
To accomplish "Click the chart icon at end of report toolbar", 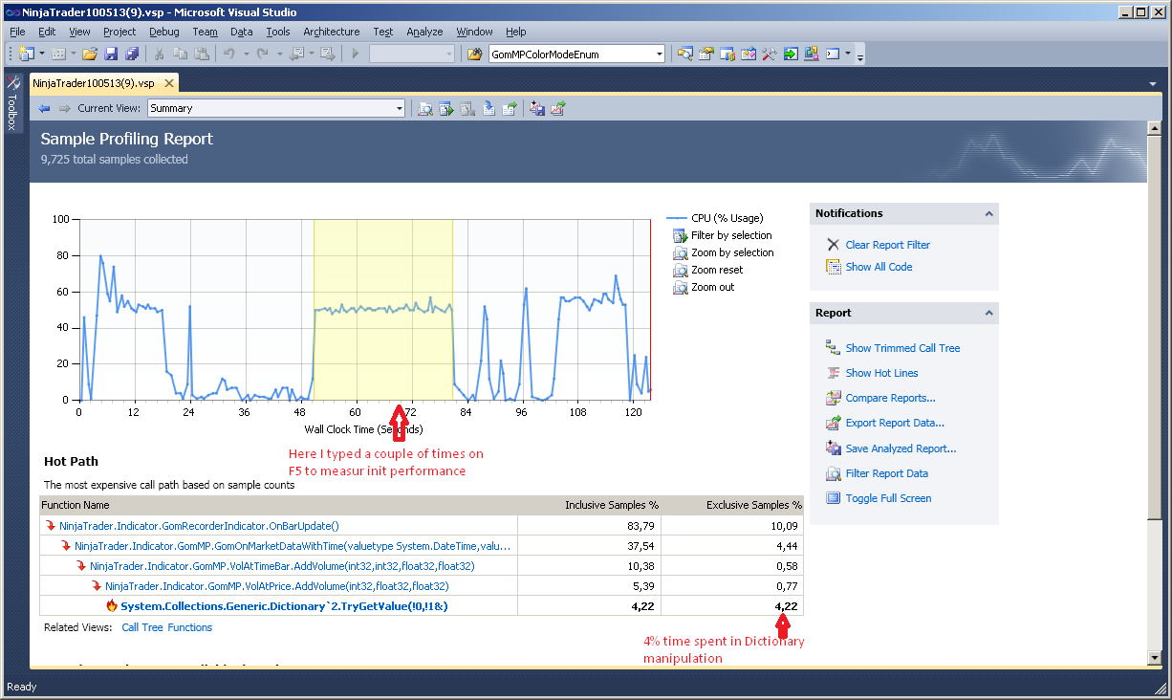I will 558,108.
